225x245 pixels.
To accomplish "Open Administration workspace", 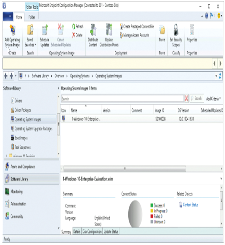I will click(32, 204).
